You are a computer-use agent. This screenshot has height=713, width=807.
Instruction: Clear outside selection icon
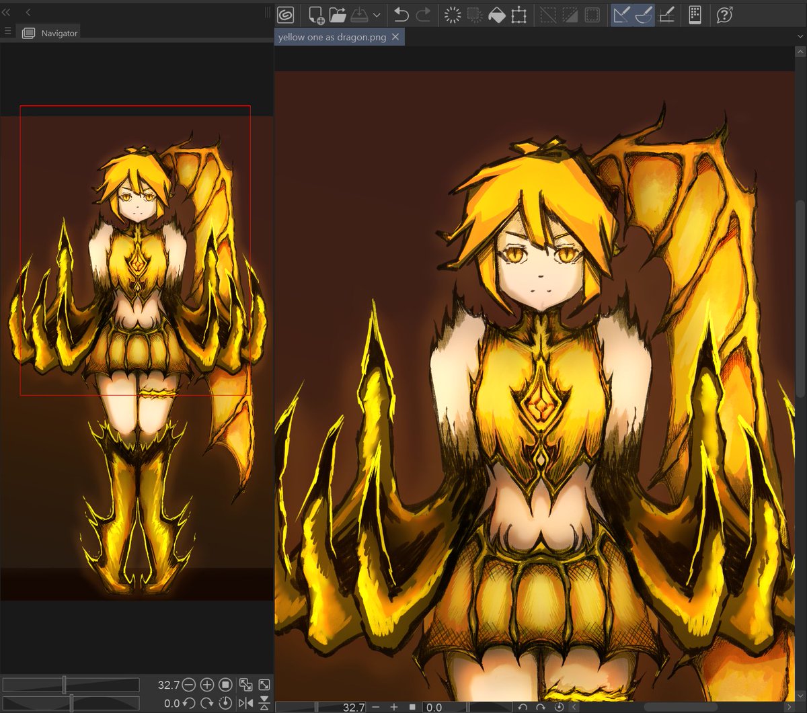[475, 15]
